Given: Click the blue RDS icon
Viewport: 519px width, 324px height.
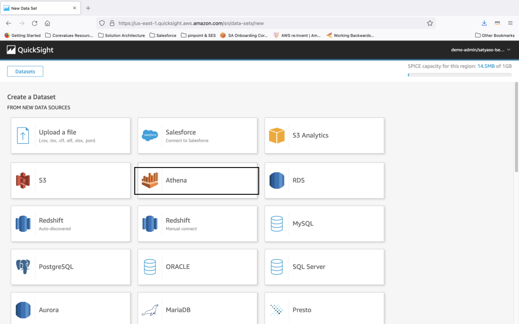Looking at the screenshot, I should click(x=277, y=181).
